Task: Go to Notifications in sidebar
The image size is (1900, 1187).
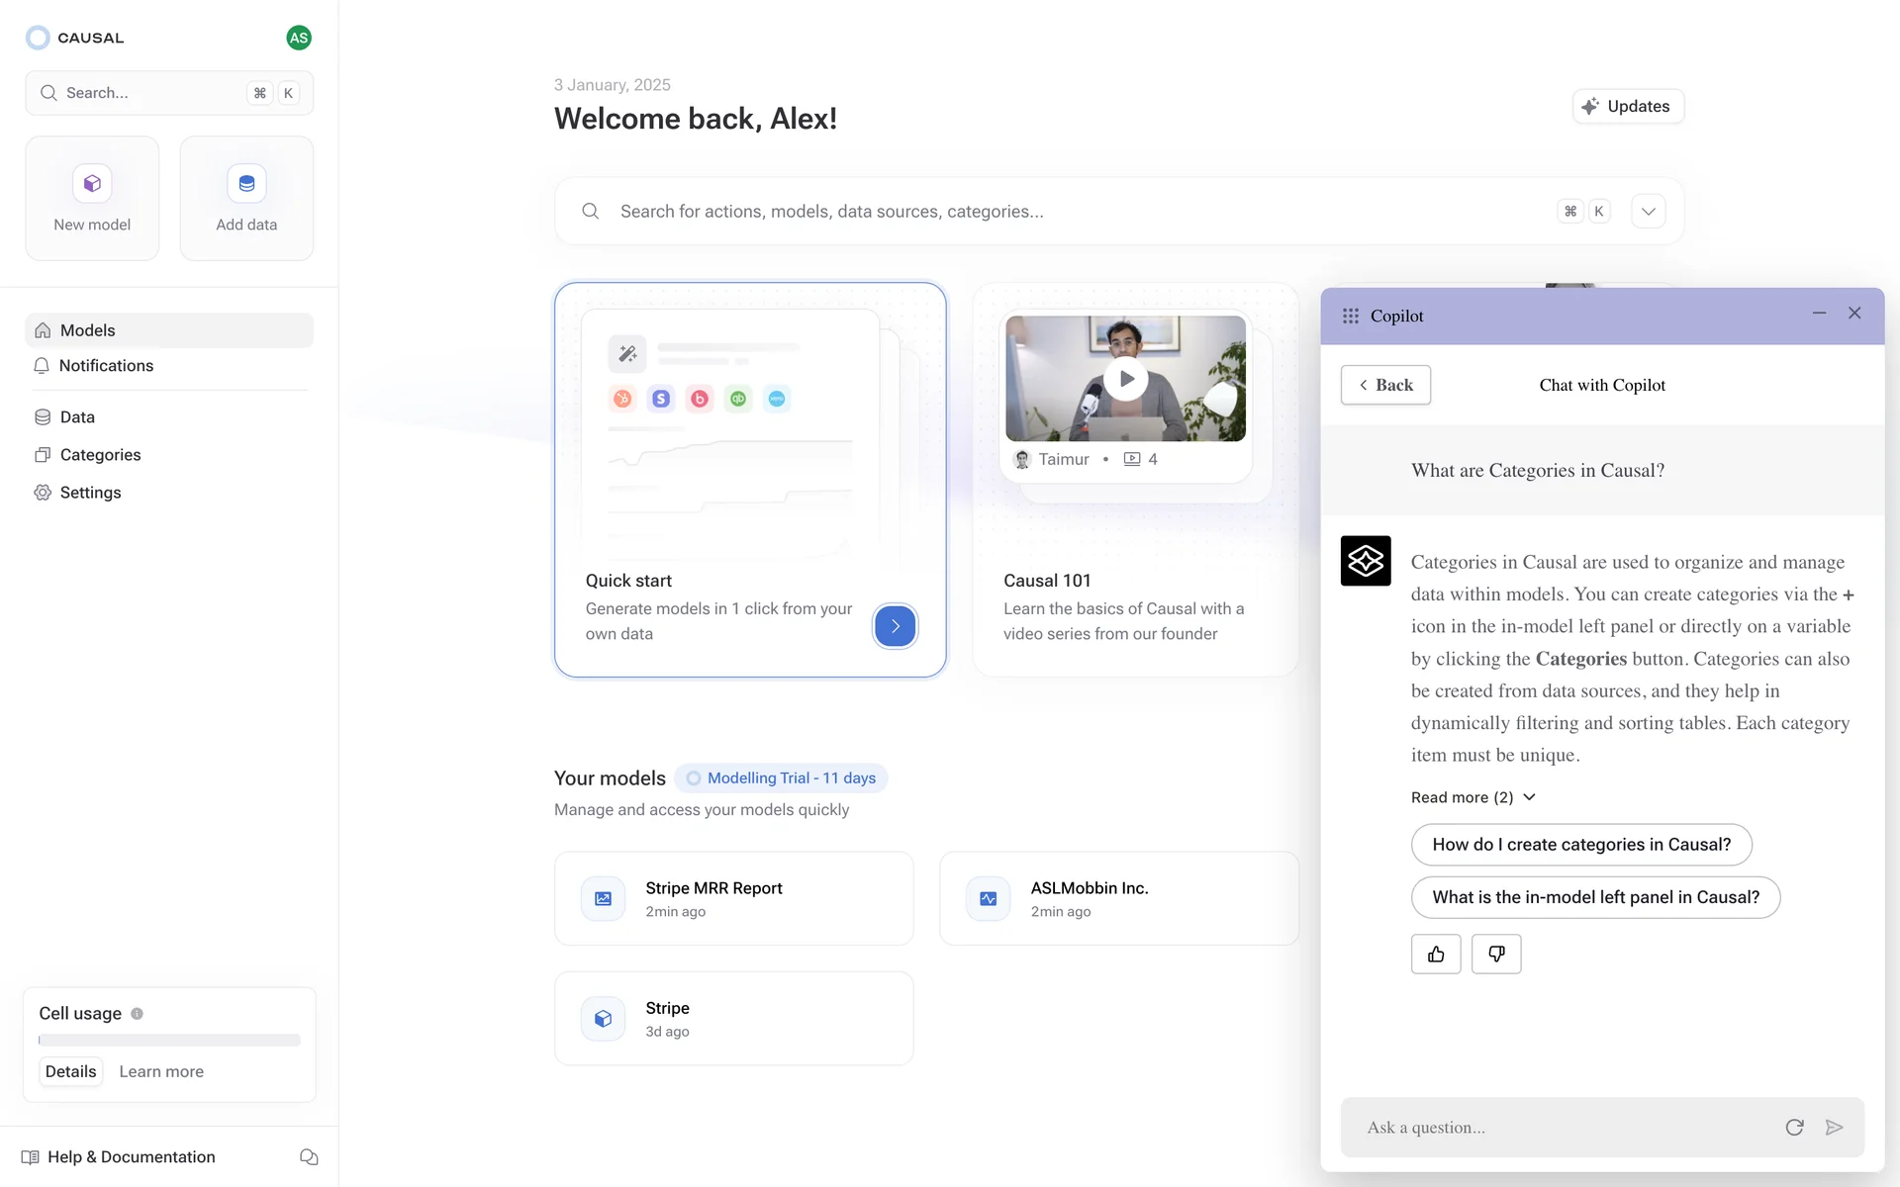Action: [x=106, y=366]
